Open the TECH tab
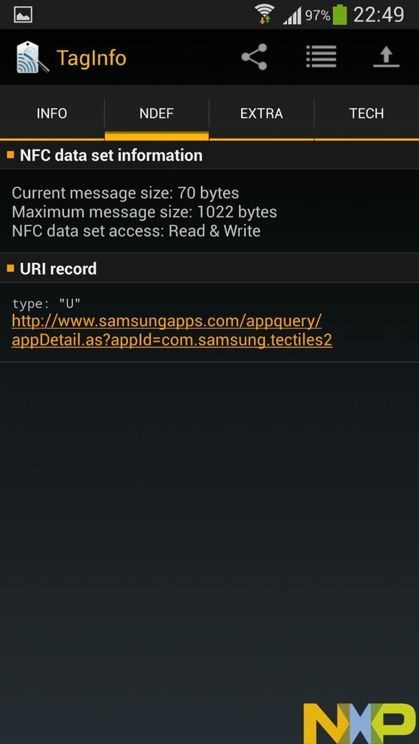This screenshot has height=744, width=419. point(367,114)
